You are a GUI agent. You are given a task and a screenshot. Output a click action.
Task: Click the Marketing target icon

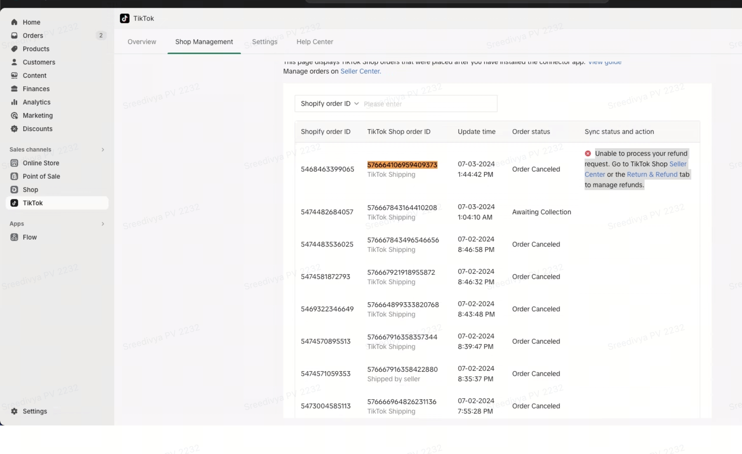tap(14, 115)
